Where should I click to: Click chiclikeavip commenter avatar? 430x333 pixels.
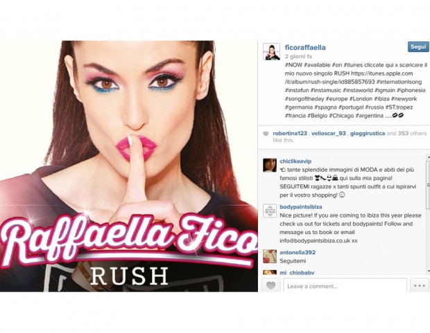270,165
